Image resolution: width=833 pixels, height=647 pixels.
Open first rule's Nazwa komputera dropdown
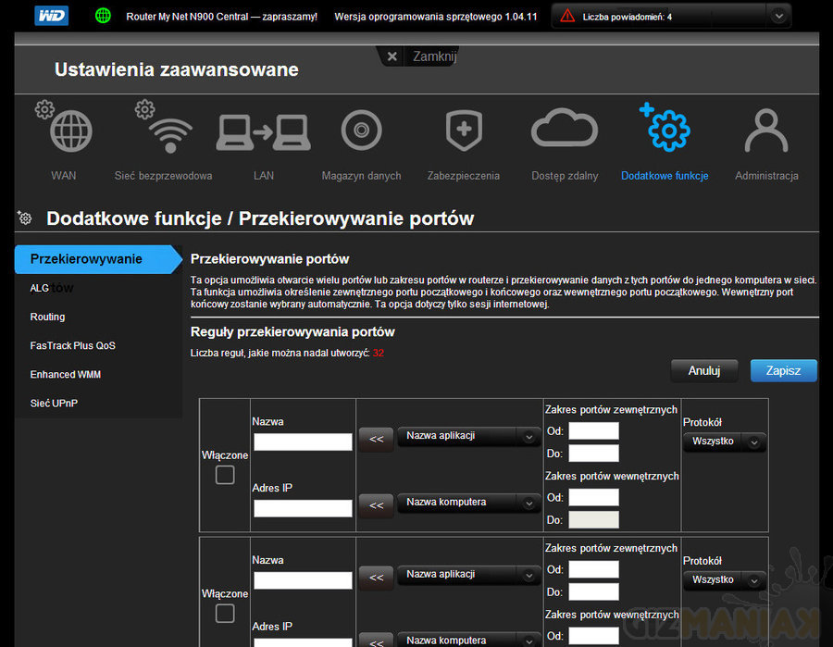468,503
